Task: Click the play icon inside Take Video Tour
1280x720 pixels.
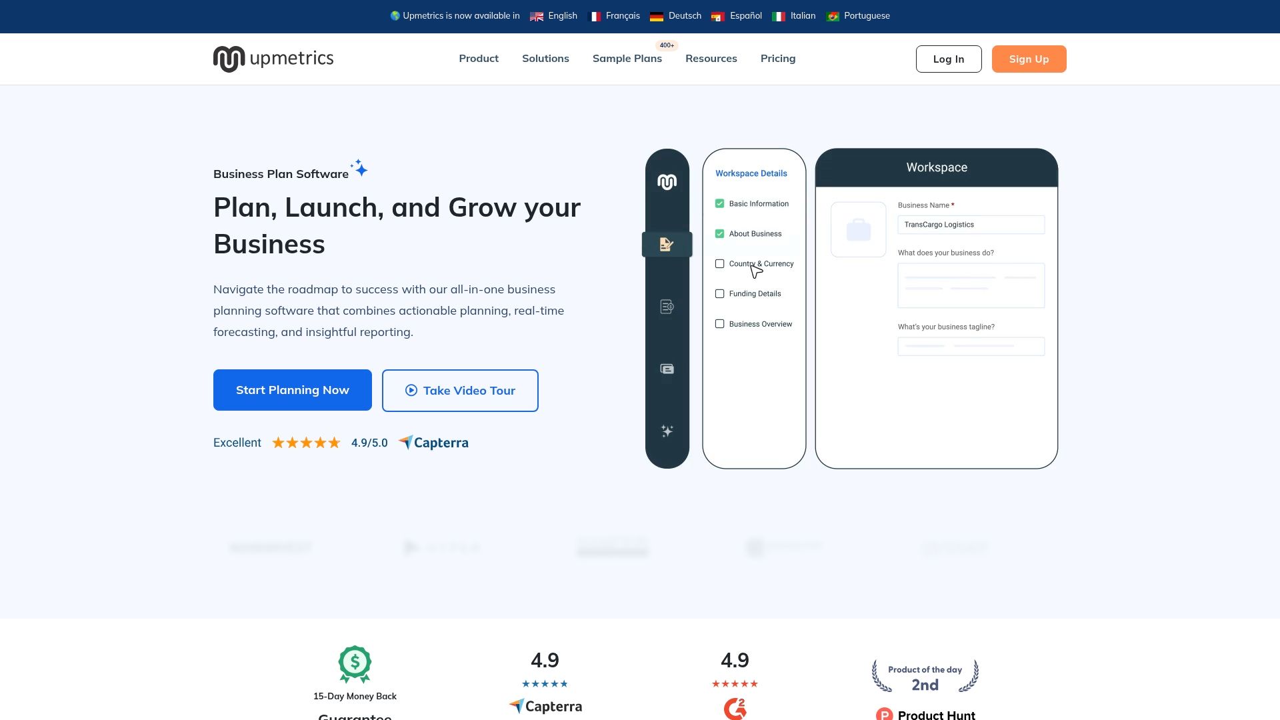Action: [411, 390]
